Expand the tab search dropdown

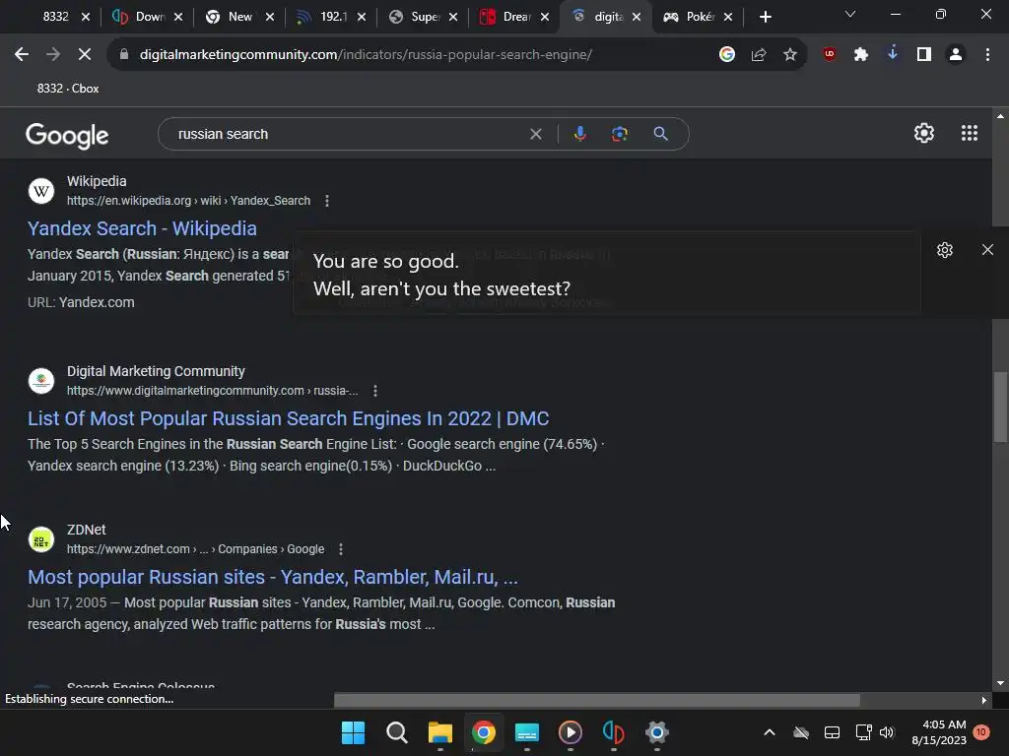pyautogui.click(x=850, y=14)
